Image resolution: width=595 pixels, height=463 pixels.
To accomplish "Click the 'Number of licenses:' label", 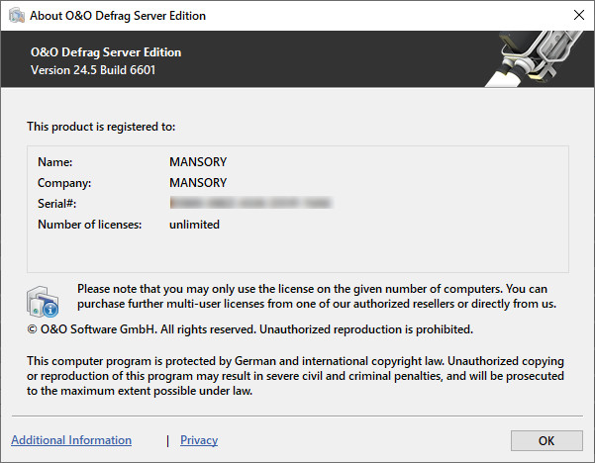I will 90,225.
